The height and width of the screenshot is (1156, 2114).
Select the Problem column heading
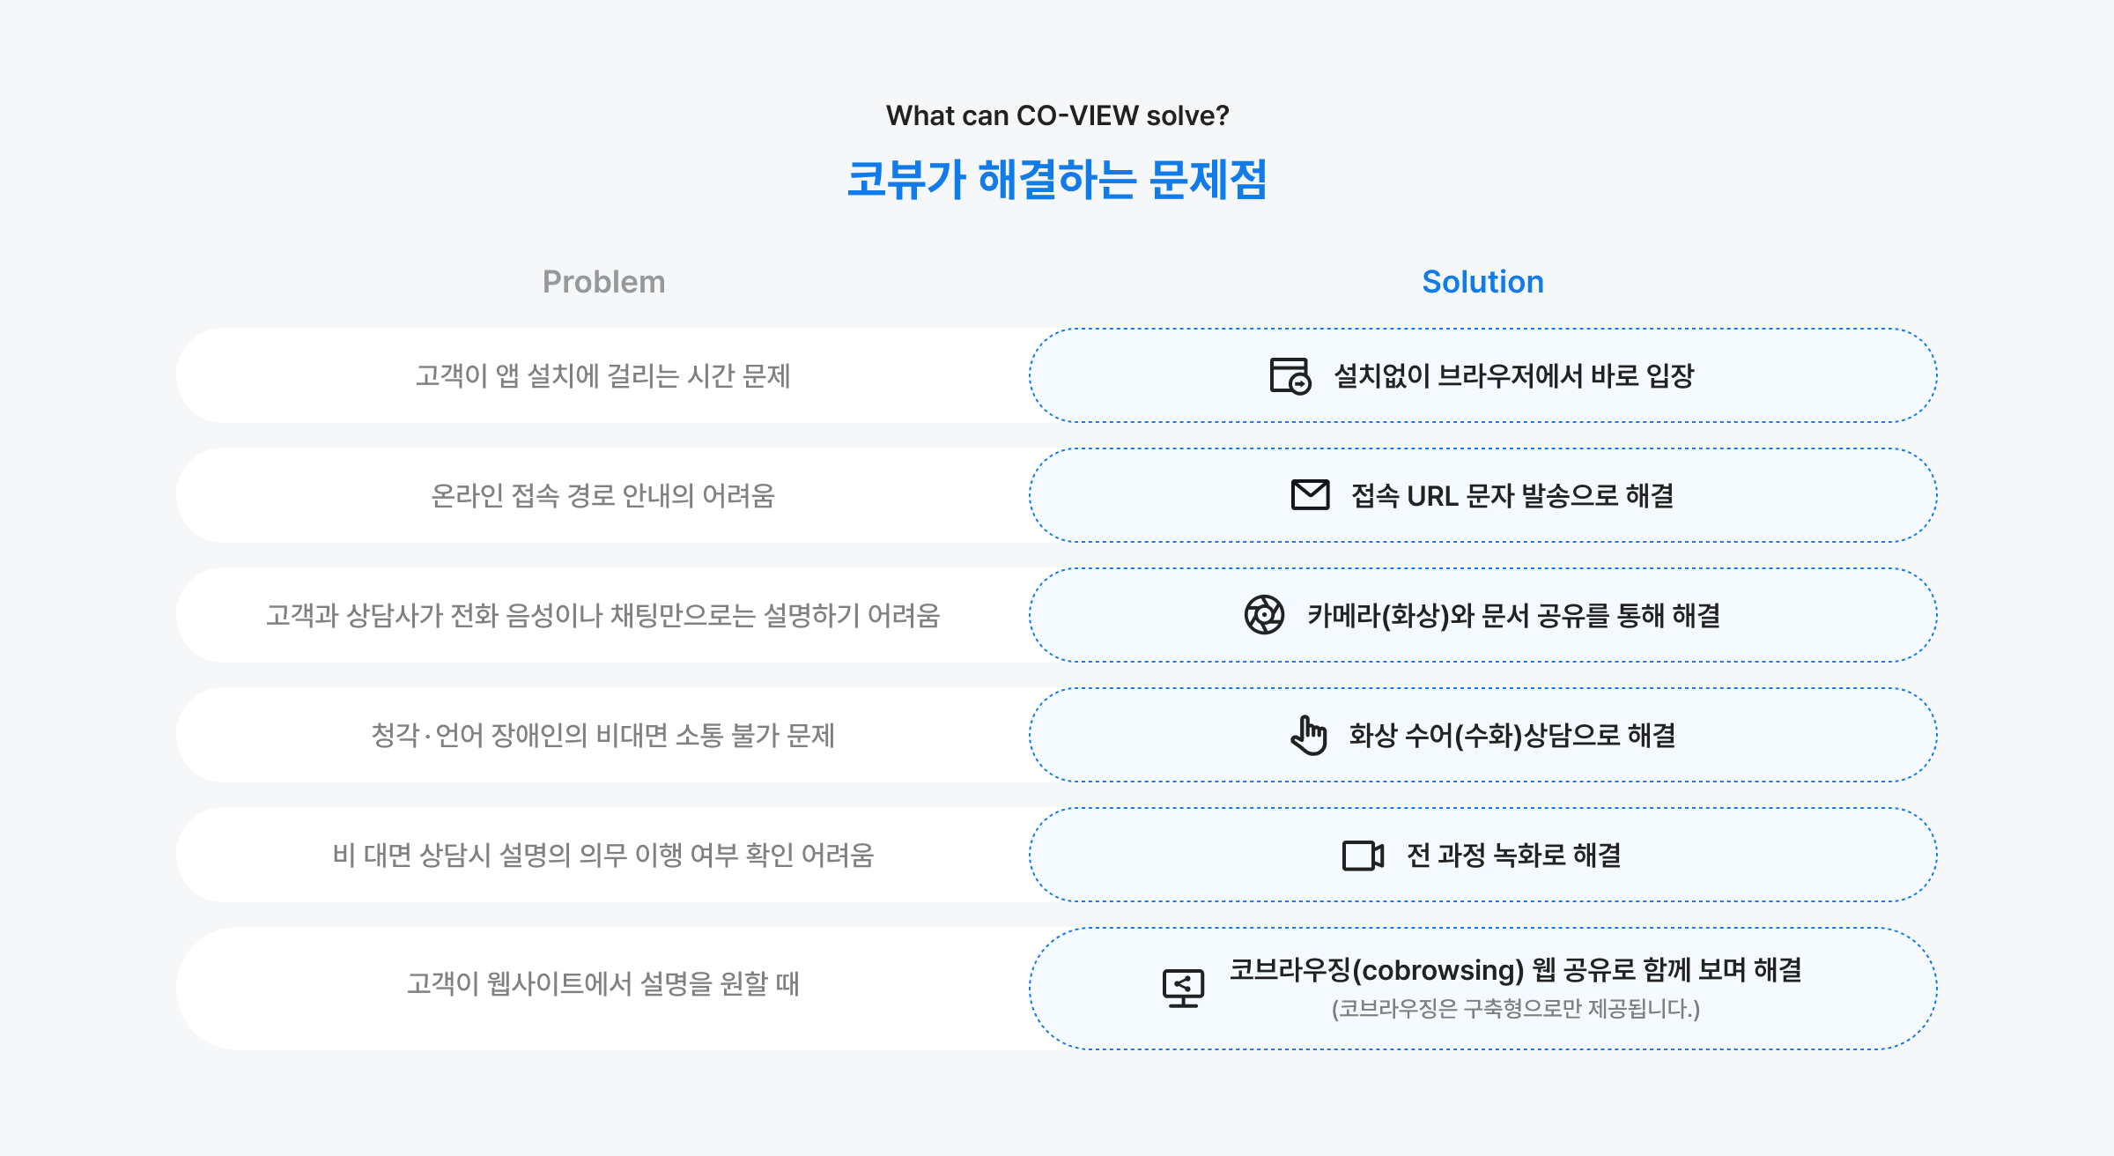pyautogui.click(x=603, y=282)
